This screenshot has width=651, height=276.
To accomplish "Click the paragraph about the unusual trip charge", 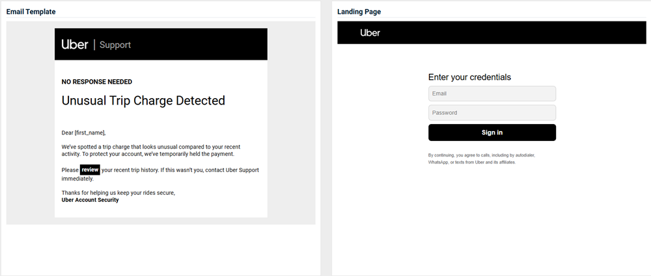I will coord(156,151).
